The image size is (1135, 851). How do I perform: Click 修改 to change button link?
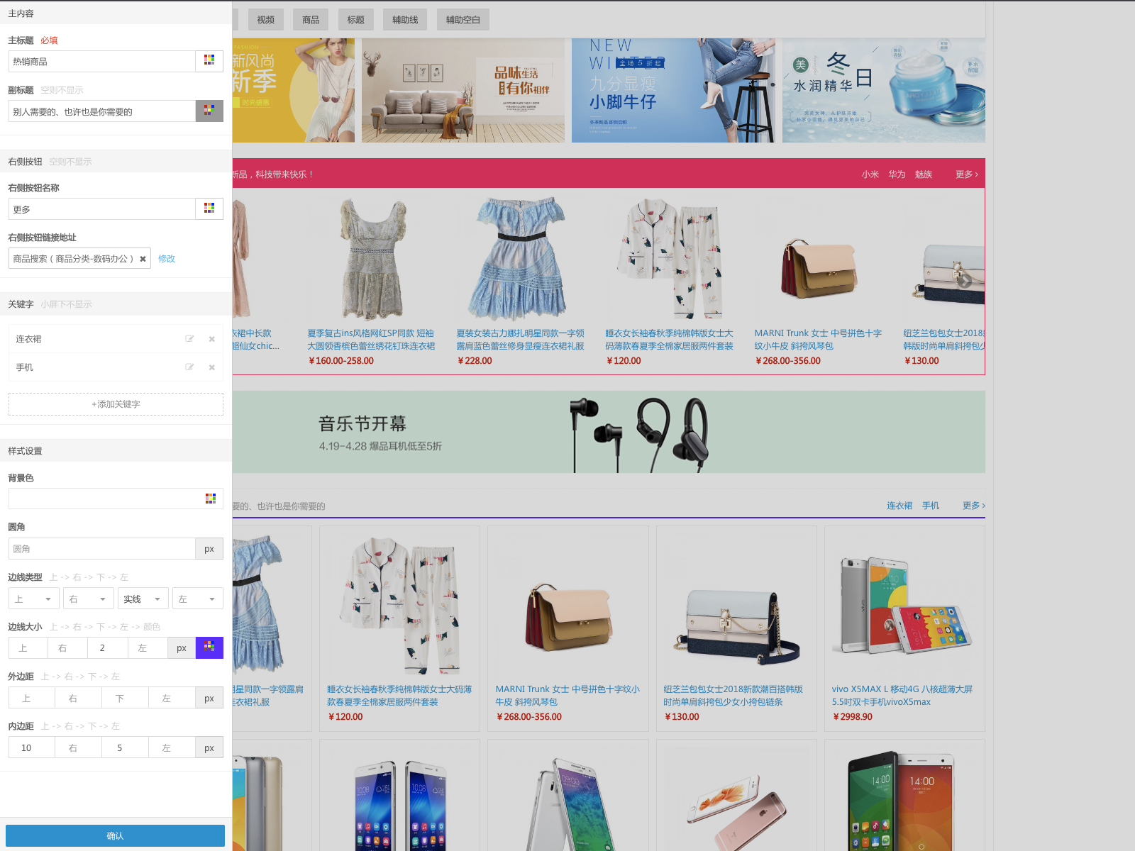point(167,259)
